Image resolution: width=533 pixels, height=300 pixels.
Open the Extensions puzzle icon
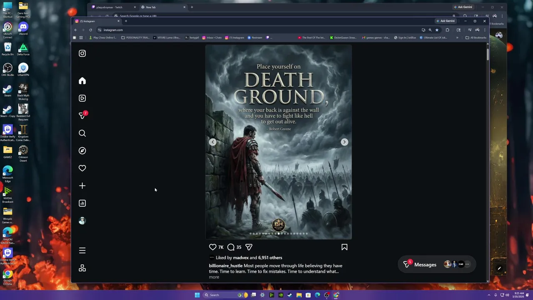point(447,30)
